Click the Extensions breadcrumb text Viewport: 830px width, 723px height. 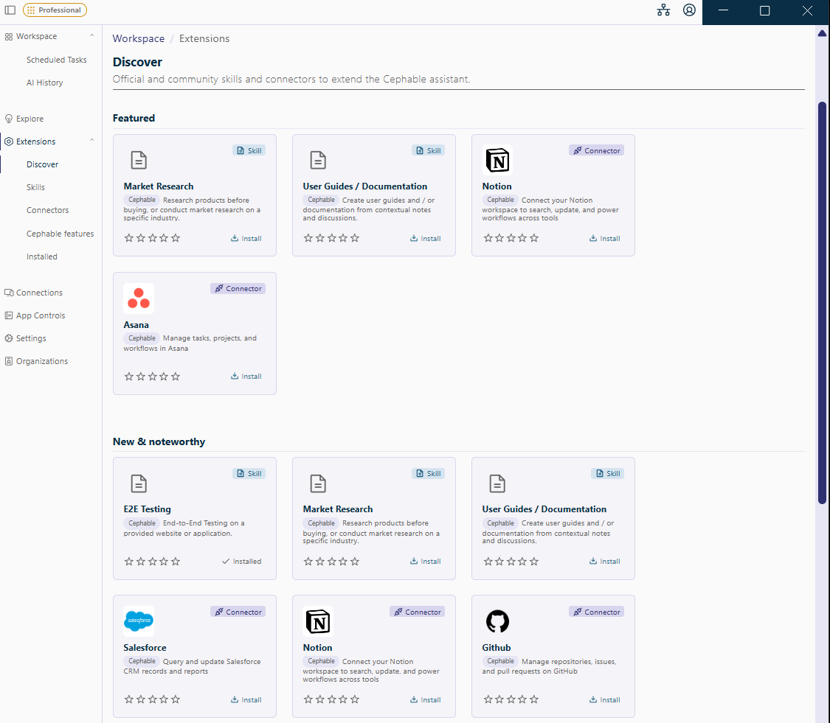tap(204, 38)
